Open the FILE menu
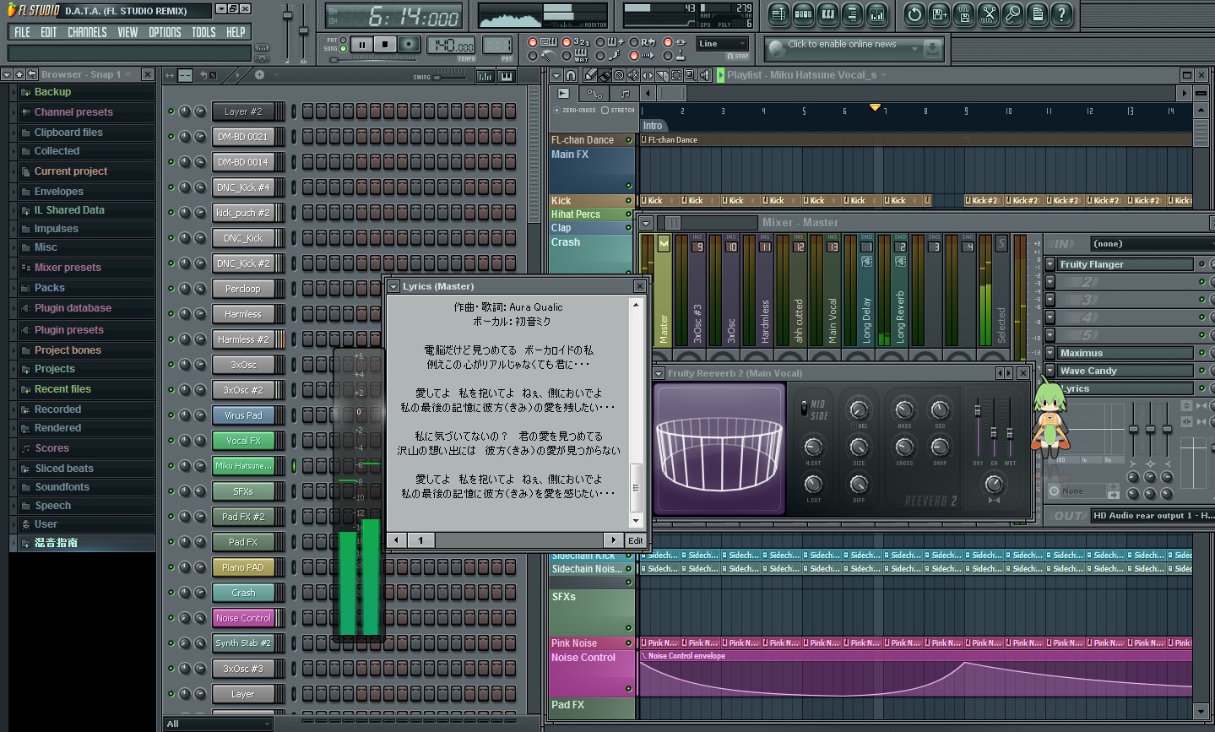 click(x=22, y=32)
